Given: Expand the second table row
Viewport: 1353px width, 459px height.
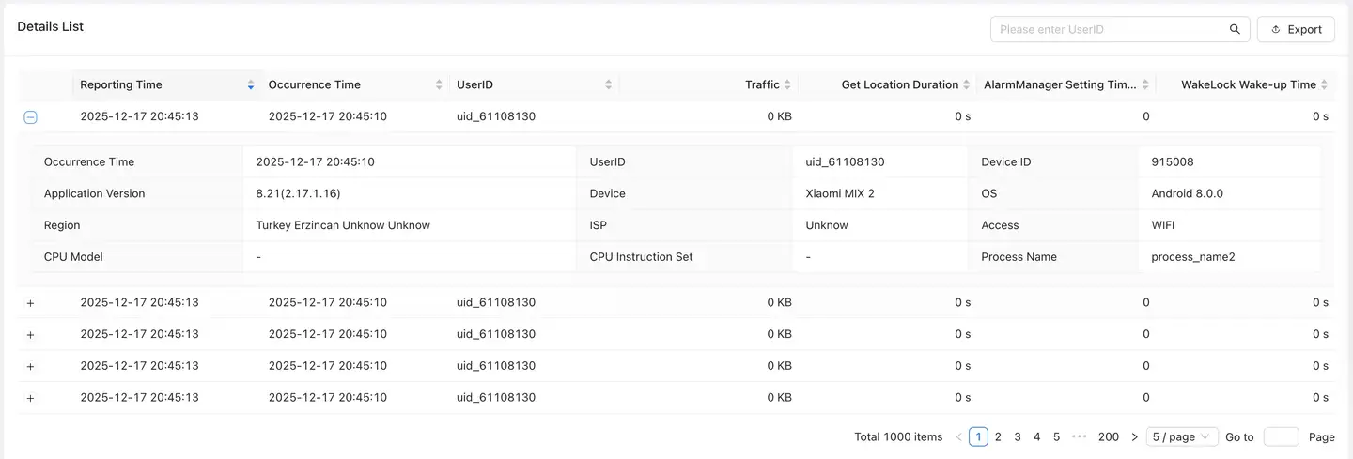Looking at the screenshot, I should tap(30, 303).
